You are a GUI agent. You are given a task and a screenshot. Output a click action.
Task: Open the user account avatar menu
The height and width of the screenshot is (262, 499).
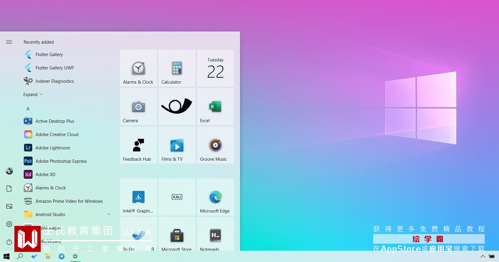9,171
